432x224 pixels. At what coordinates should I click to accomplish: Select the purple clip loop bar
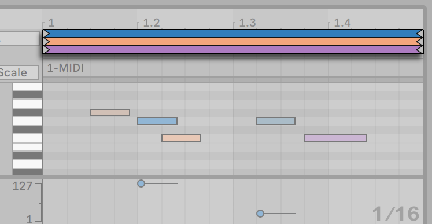tap(233, 50)
